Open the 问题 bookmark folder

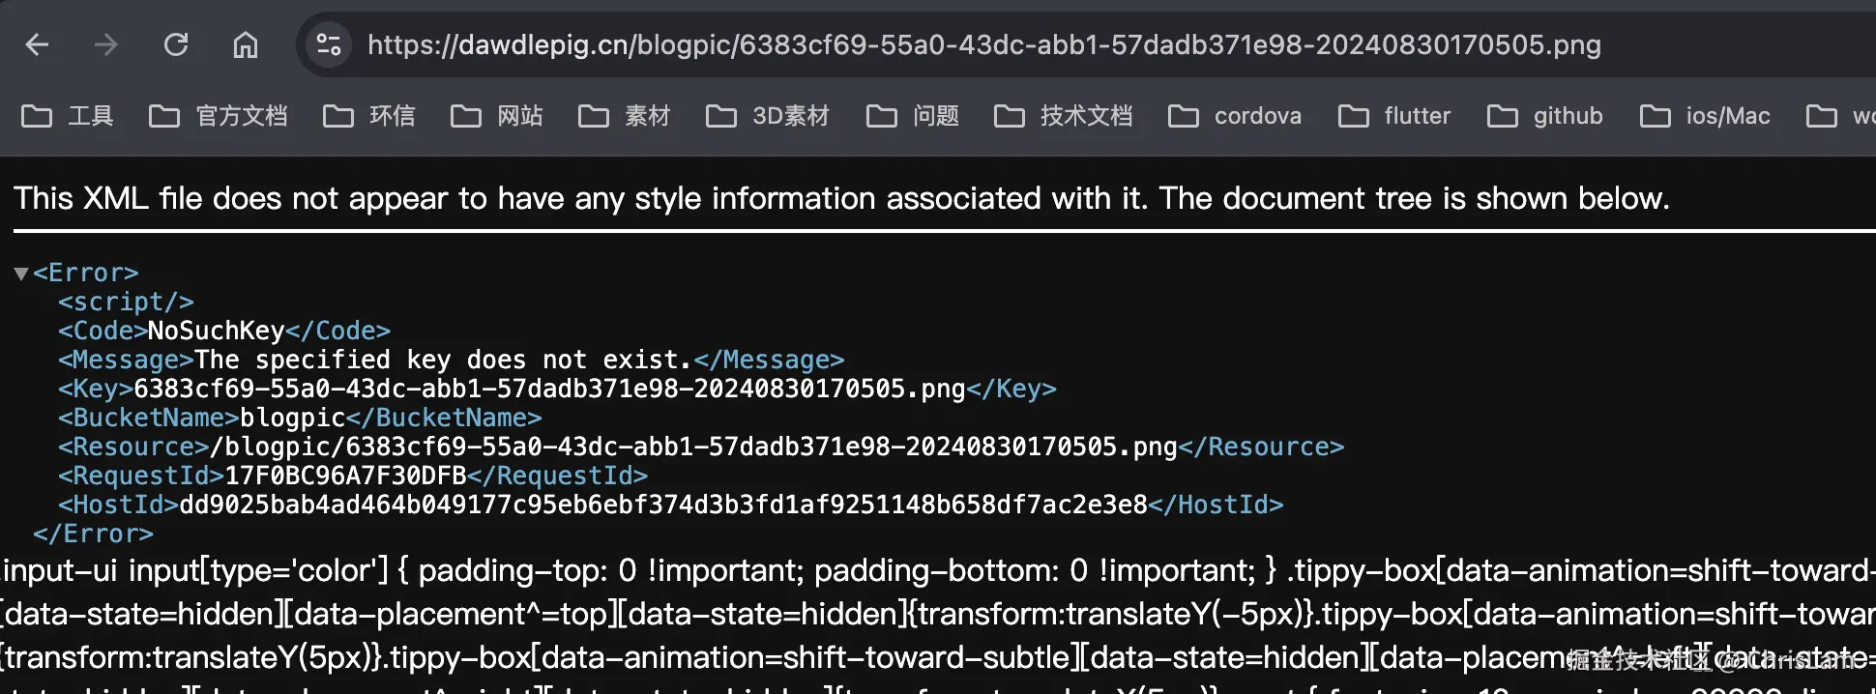(x=913, y=116)
